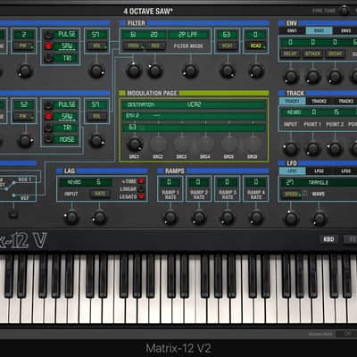This screenshot has width=357, height=357.
Task: Click the resonance knob below RES
Action: pos(155,71)
